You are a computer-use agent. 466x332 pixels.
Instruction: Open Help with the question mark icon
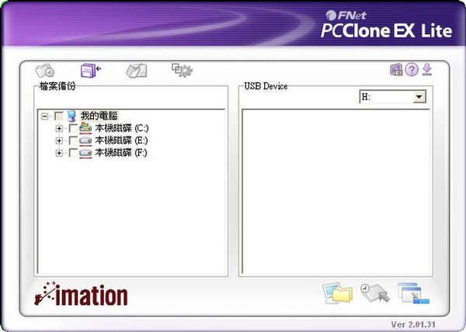tap(412, 70)
